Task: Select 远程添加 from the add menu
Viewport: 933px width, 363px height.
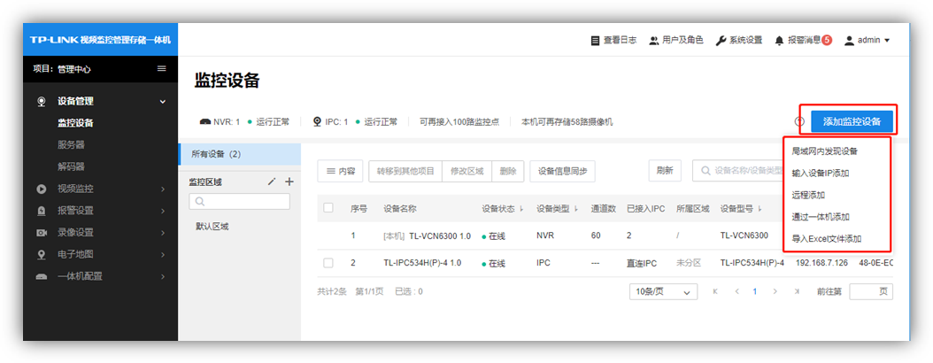Action: tap(808, 195)
